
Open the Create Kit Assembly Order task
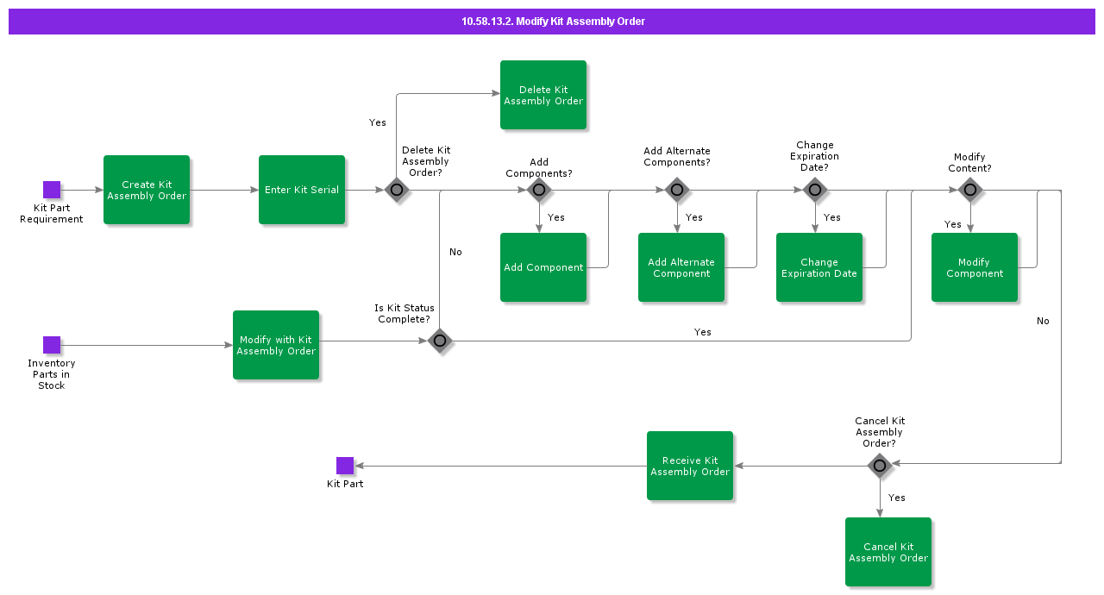point(147,190)
